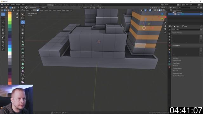Expand the Normals panel
This screenshot has width=203, height=114.
click(x=175, y=66)
